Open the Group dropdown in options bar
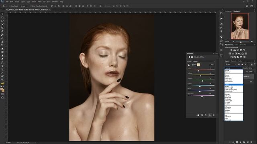Screen dimensions: 257x144 24,6
